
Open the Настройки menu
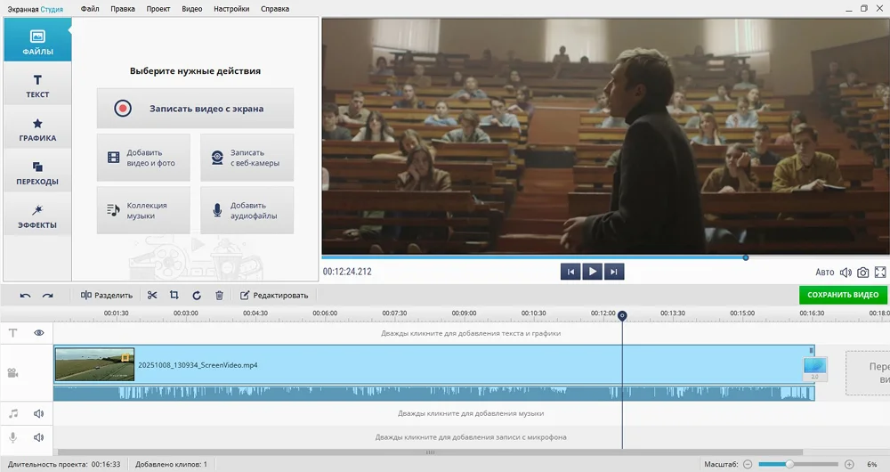[231, 9]
